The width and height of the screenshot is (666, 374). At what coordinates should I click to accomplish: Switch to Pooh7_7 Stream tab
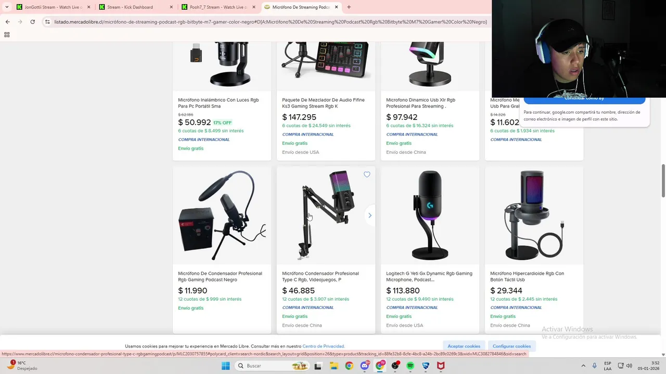(217, 7)
